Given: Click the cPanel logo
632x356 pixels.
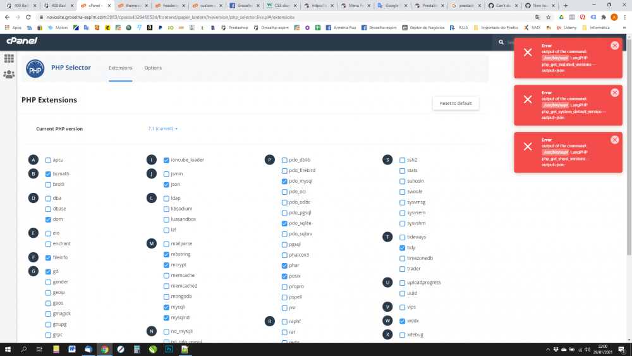Looking at the screenshot, I should click(21, 40).
